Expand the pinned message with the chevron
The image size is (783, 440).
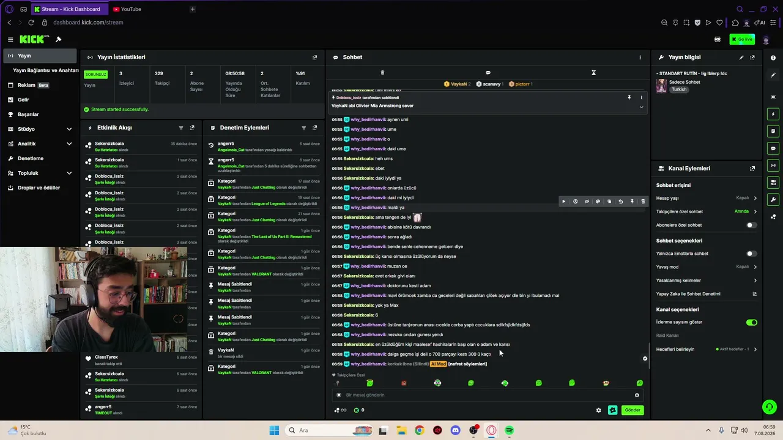(641, 107)
